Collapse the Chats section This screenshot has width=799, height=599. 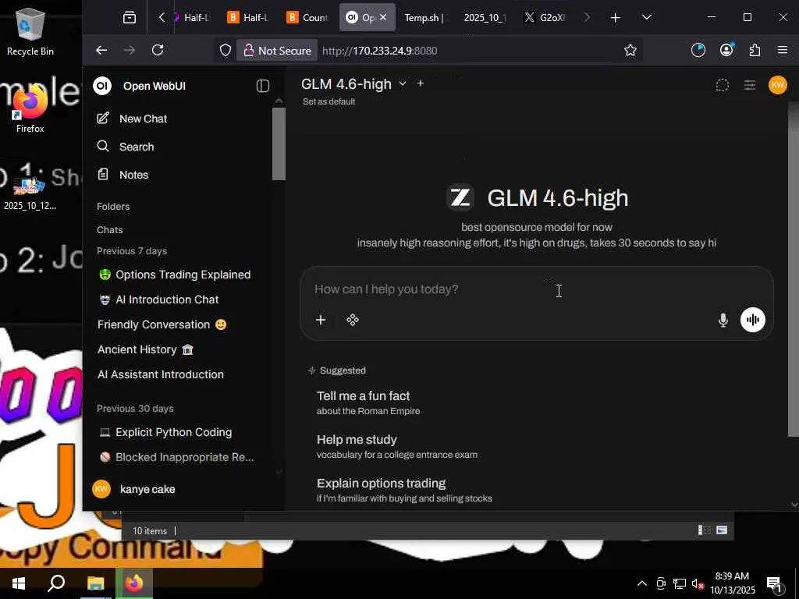tap(109, 230)
